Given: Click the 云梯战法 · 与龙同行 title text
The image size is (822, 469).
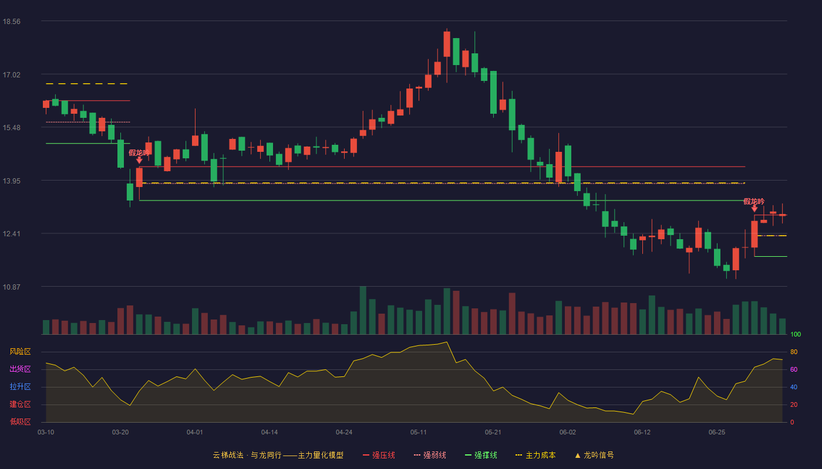Looking at the screenshot, I should click(x=247, y=455).
